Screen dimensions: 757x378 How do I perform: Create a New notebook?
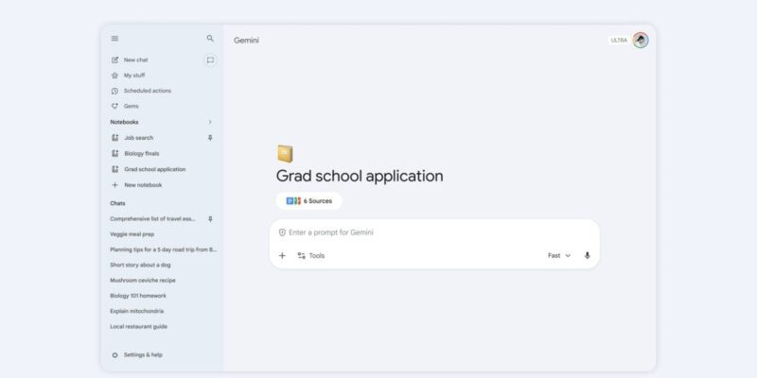tap(143, 185)
